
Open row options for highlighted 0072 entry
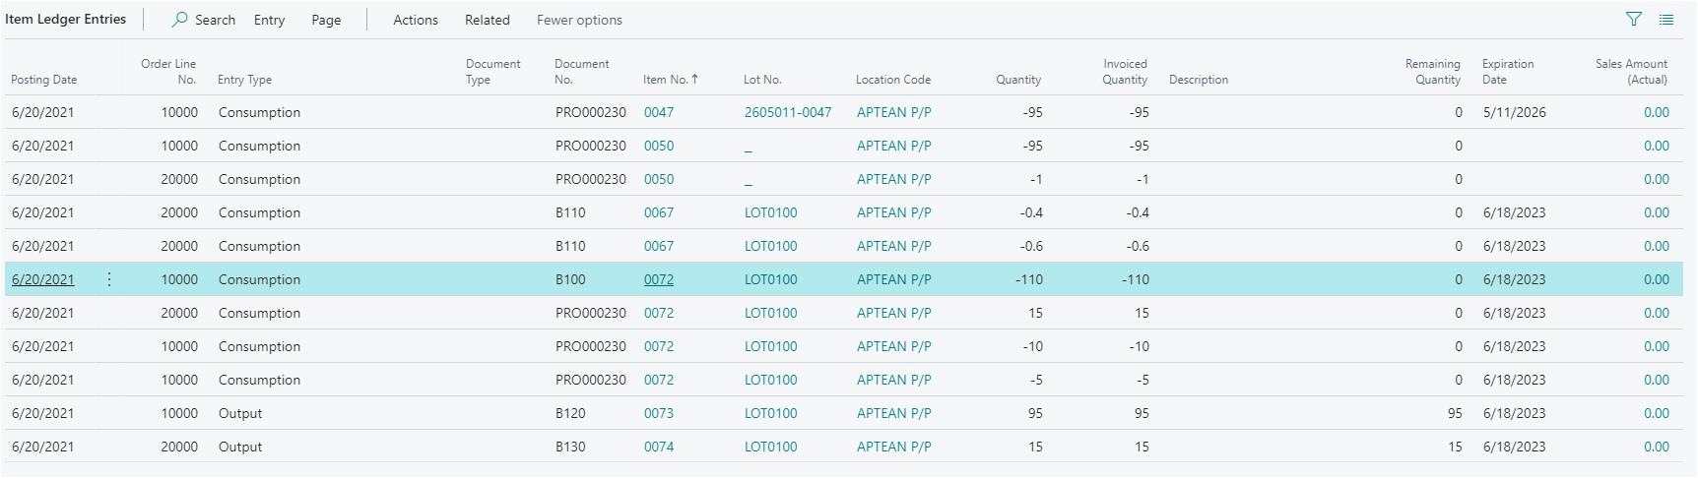(109, 279)
